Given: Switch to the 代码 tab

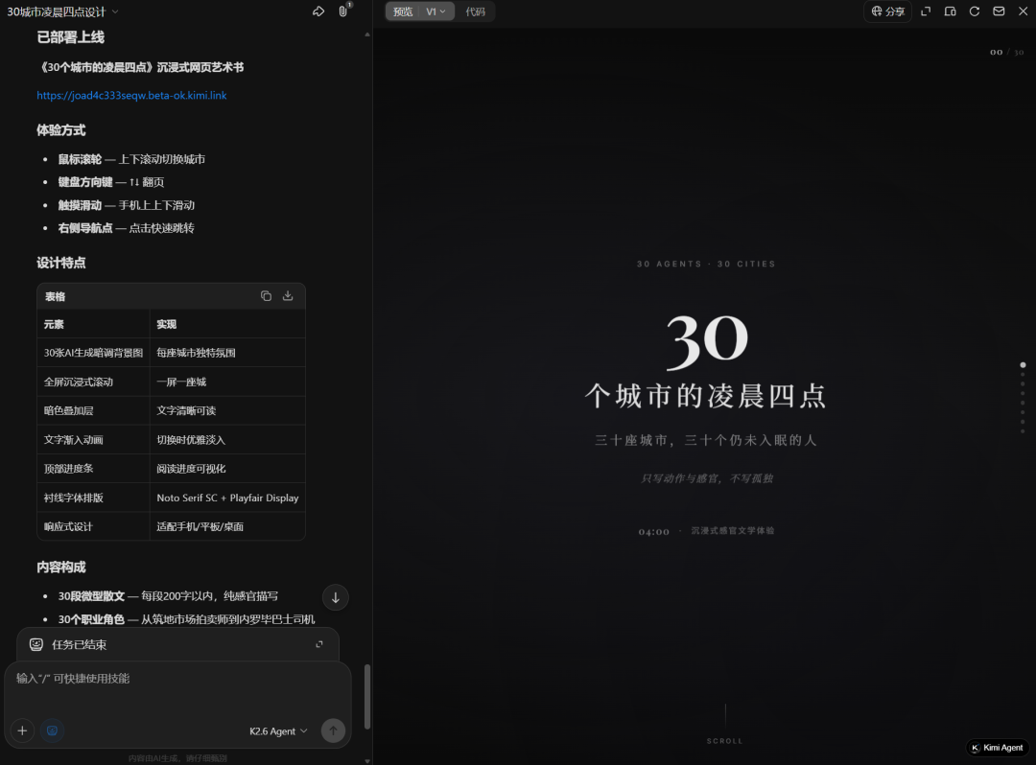Looking at the screenshot, I should point(476,12).
